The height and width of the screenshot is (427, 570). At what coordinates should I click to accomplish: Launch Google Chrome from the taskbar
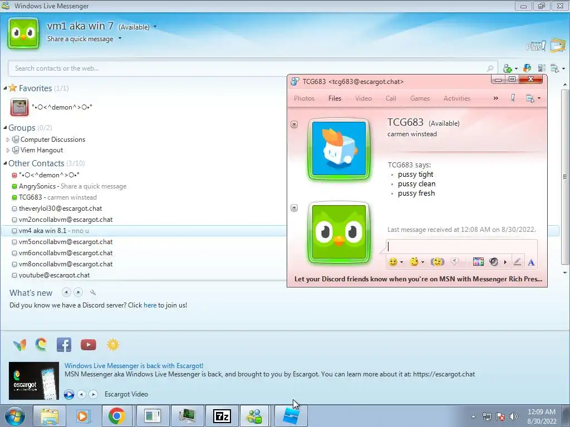point(116,416)
